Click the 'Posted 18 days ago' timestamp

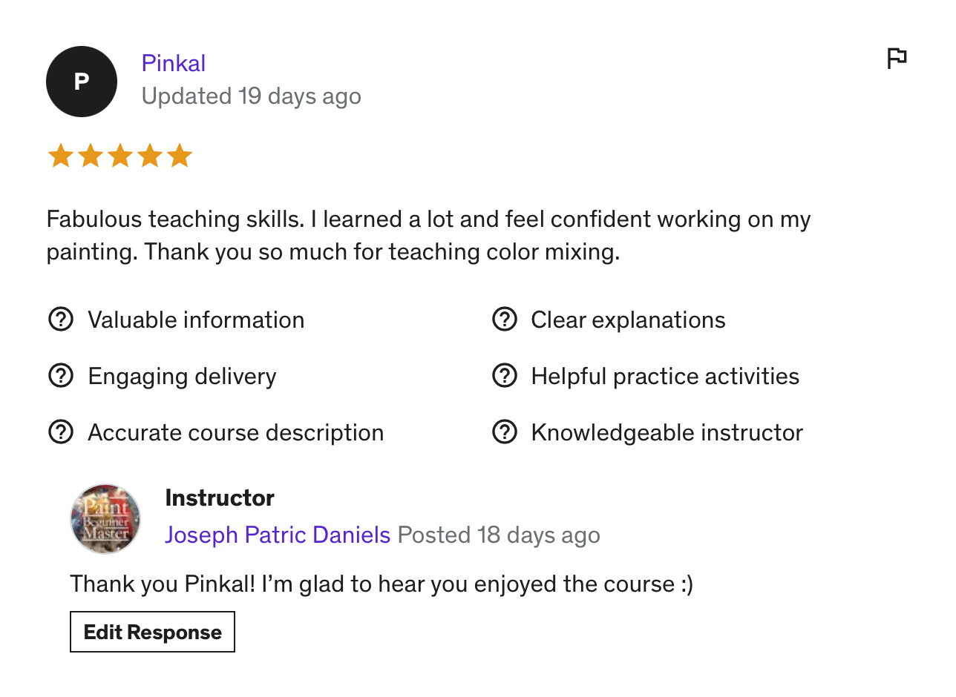click(499, 535)
